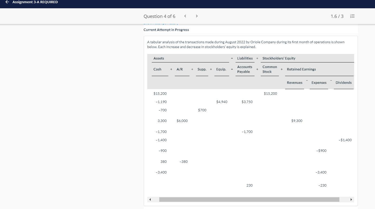The height and width of the screenshot is (209, 375).
Task: Click the table scrollbar's right arrow
Action: (351, 199)
